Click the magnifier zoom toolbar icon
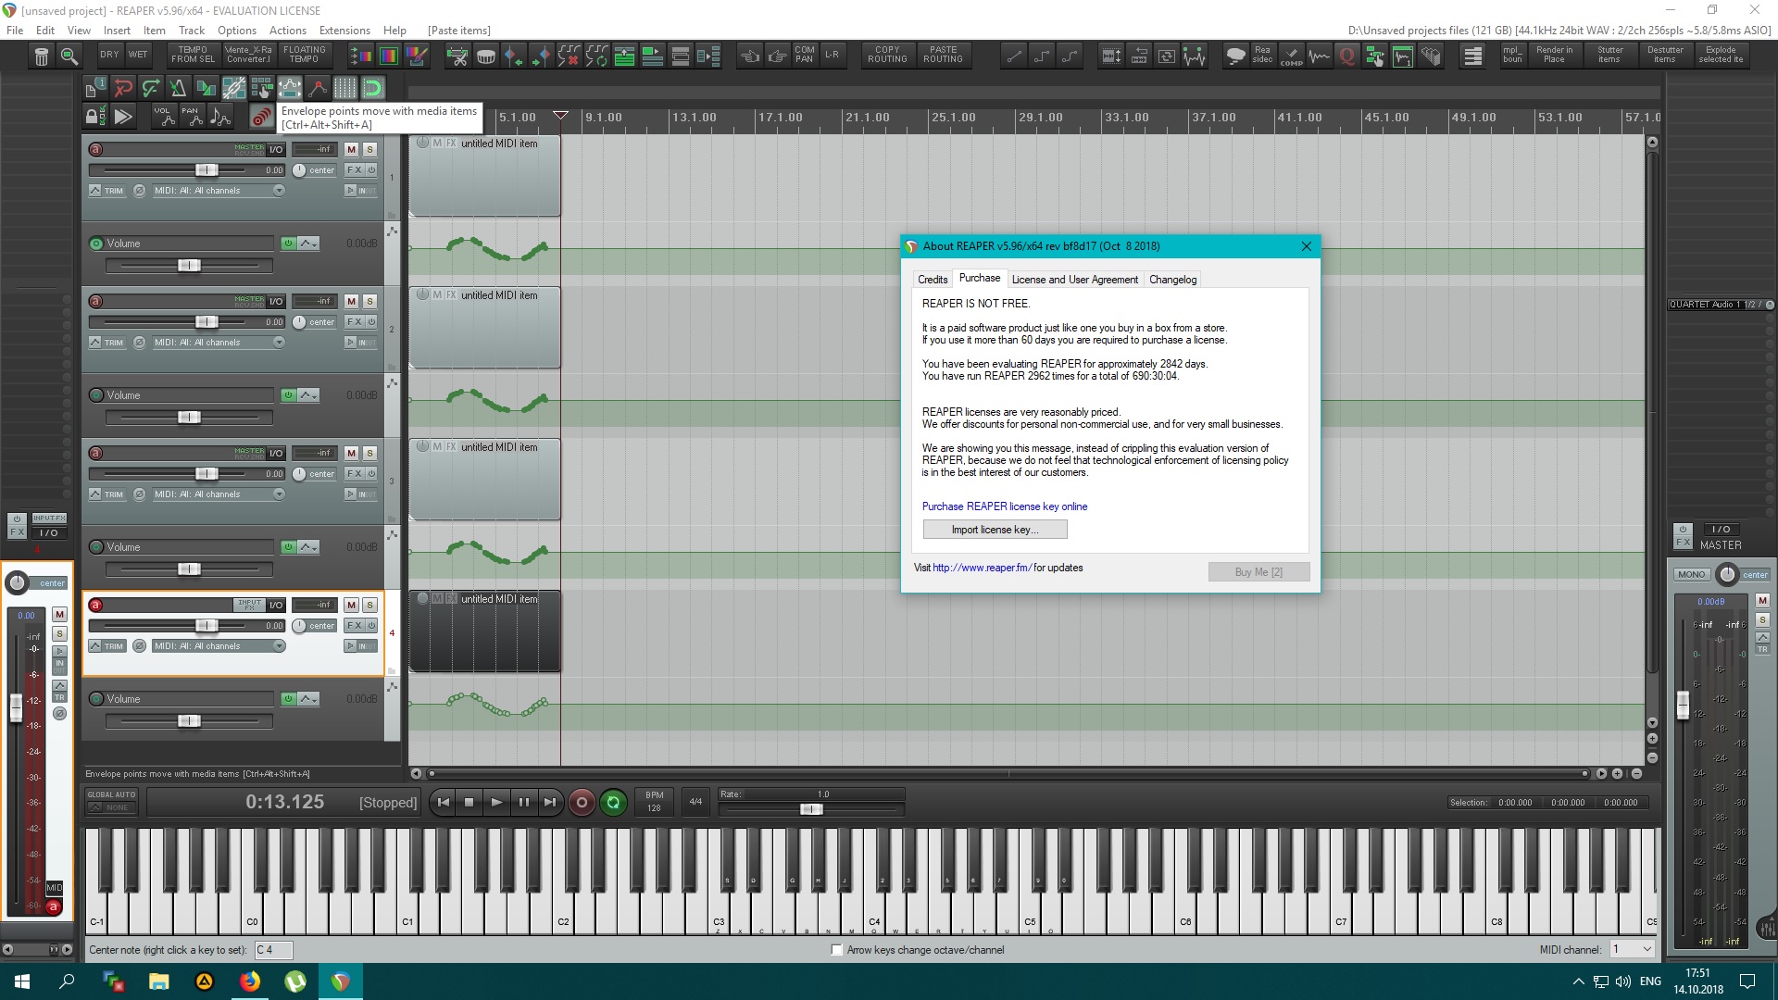 coord(69,57)
